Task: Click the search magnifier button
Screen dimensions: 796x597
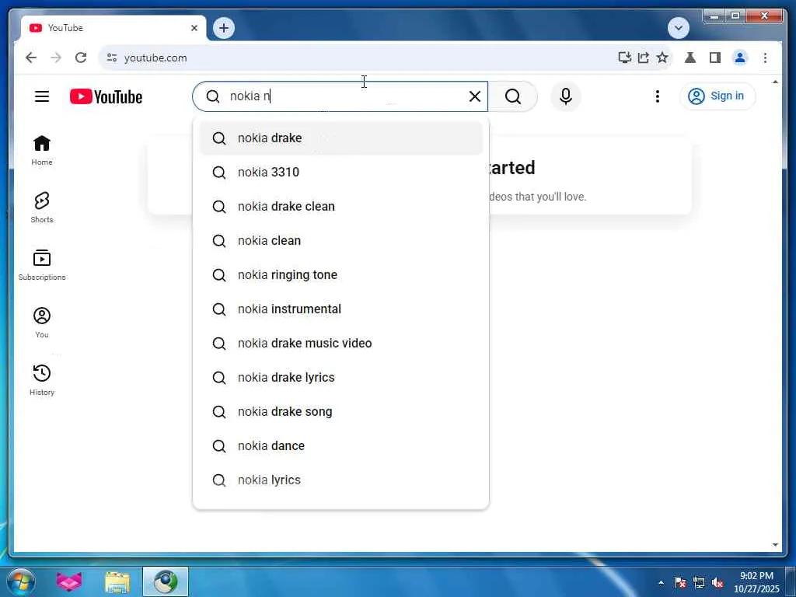Action: tap(513, 96)
